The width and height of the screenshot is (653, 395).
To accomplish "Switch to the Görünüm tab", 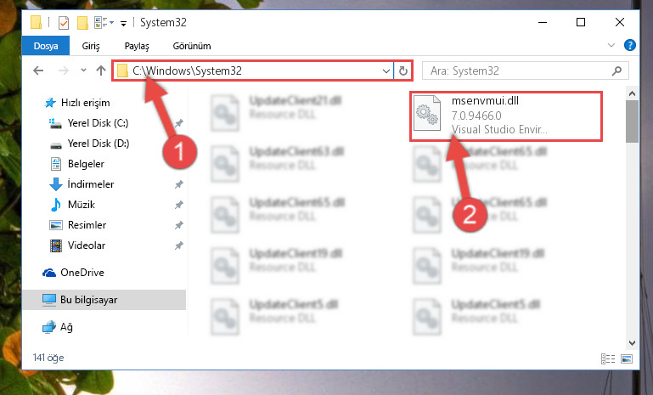I will (192, 46).
